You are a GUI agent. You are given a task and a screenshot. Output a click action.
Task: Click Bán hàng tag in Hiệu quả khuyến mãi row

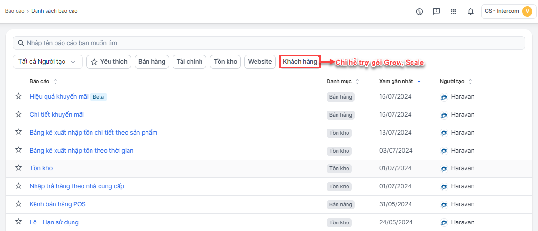click(340, 97)
